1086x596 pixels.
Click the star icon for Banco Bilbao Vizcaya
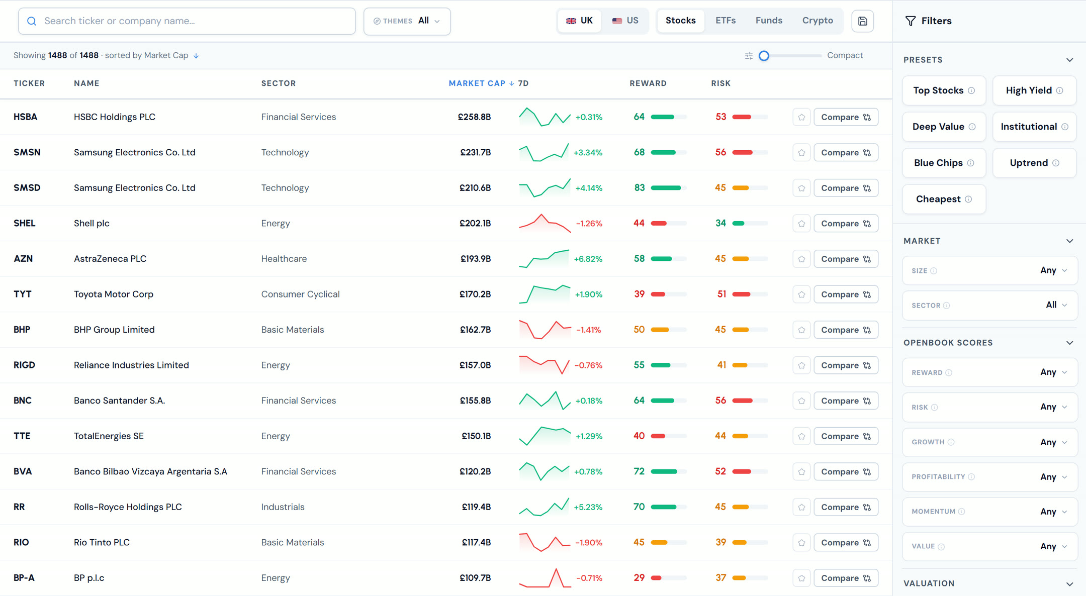pyautogui.click(x=801, y=472)
